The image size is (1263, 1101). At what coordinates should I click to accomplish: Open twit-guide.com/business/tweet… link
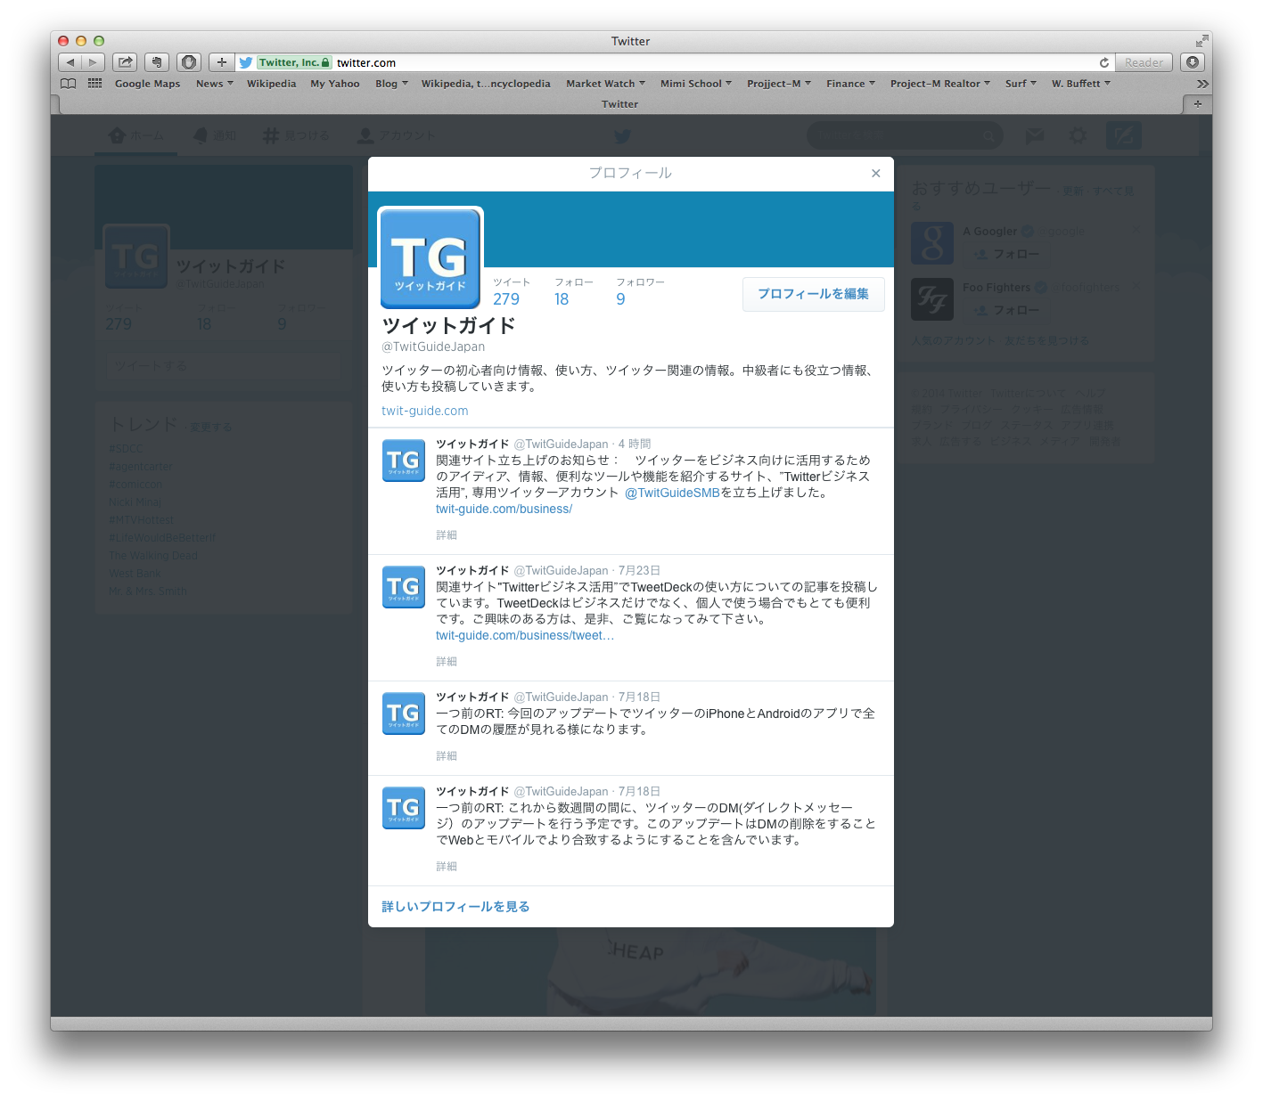(525, 635)
